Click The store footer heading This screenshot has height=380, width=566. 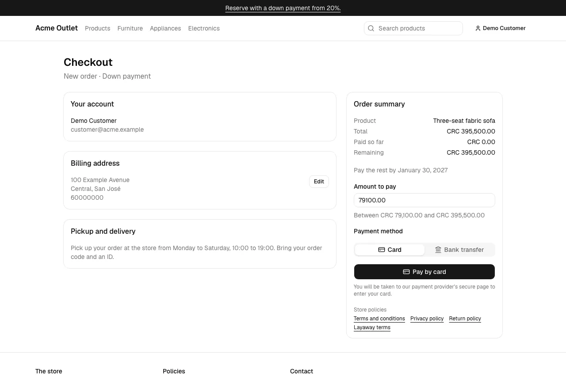click(x=49, y=371)
